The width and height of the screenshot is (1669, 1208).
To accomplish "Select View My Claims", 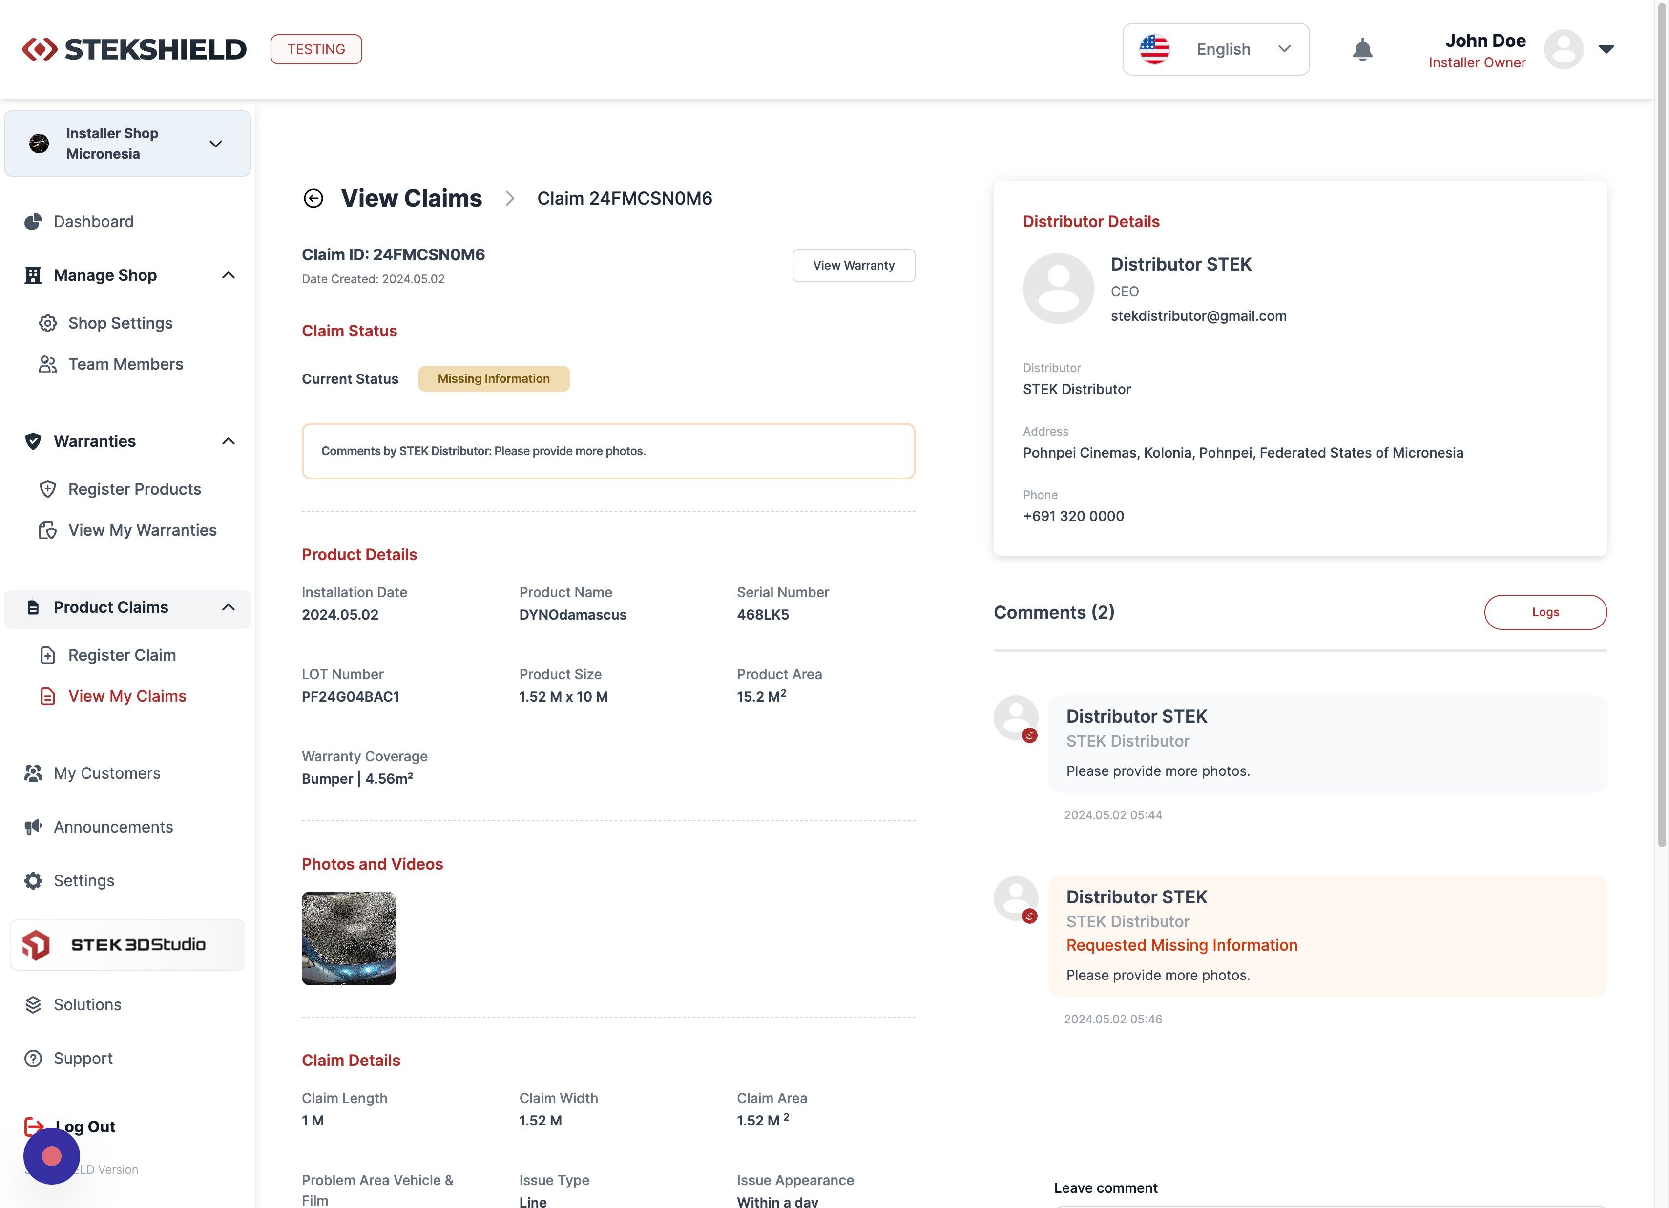I will coord(127,697).
